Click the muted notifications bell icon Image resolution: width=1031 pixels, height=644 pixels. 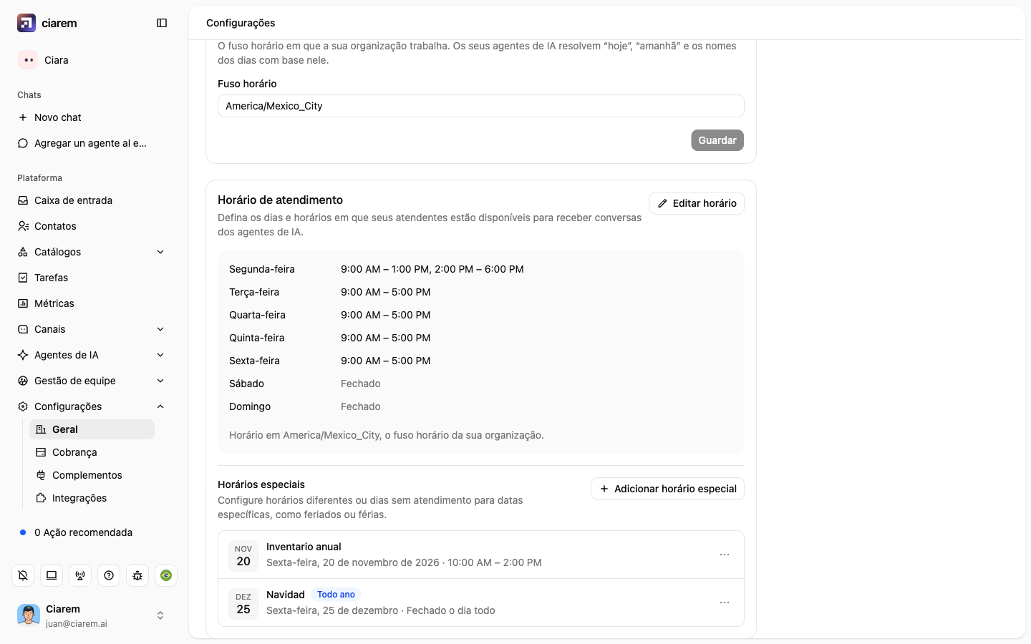pyautogui.click(x=23, y=575)
